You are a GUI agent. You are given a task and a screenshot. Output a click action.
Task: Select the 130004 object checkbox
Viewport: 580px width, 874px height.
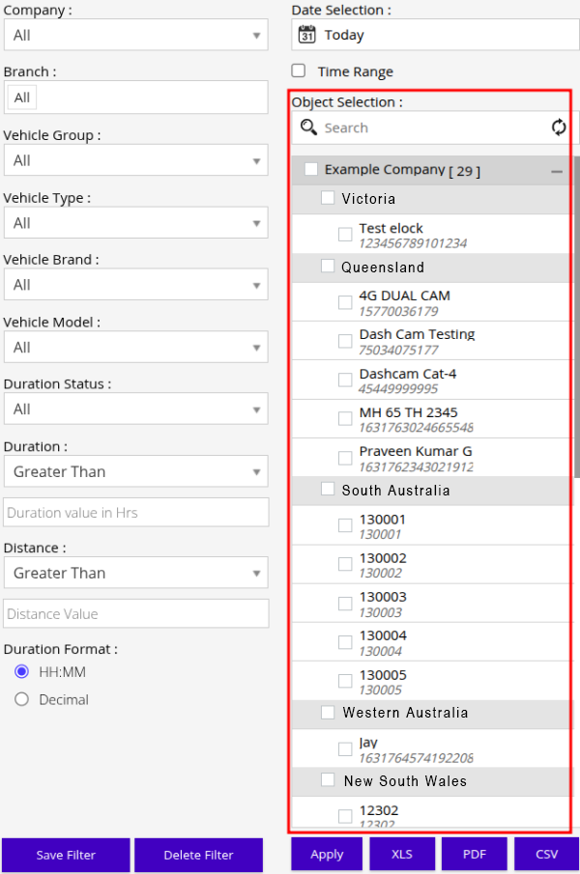345,642
